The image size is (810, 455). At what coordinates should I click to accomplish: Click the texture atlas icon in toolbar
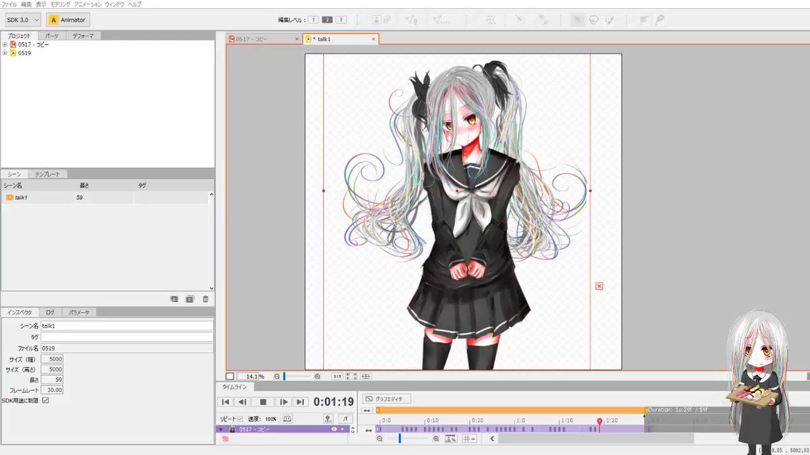point(376,20)
